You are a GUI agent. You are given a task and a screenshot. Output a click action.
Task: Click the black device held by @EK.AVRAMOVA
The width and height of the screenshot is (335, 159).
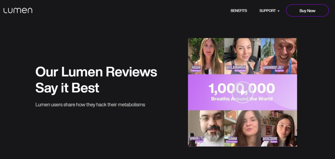[256, 65]
